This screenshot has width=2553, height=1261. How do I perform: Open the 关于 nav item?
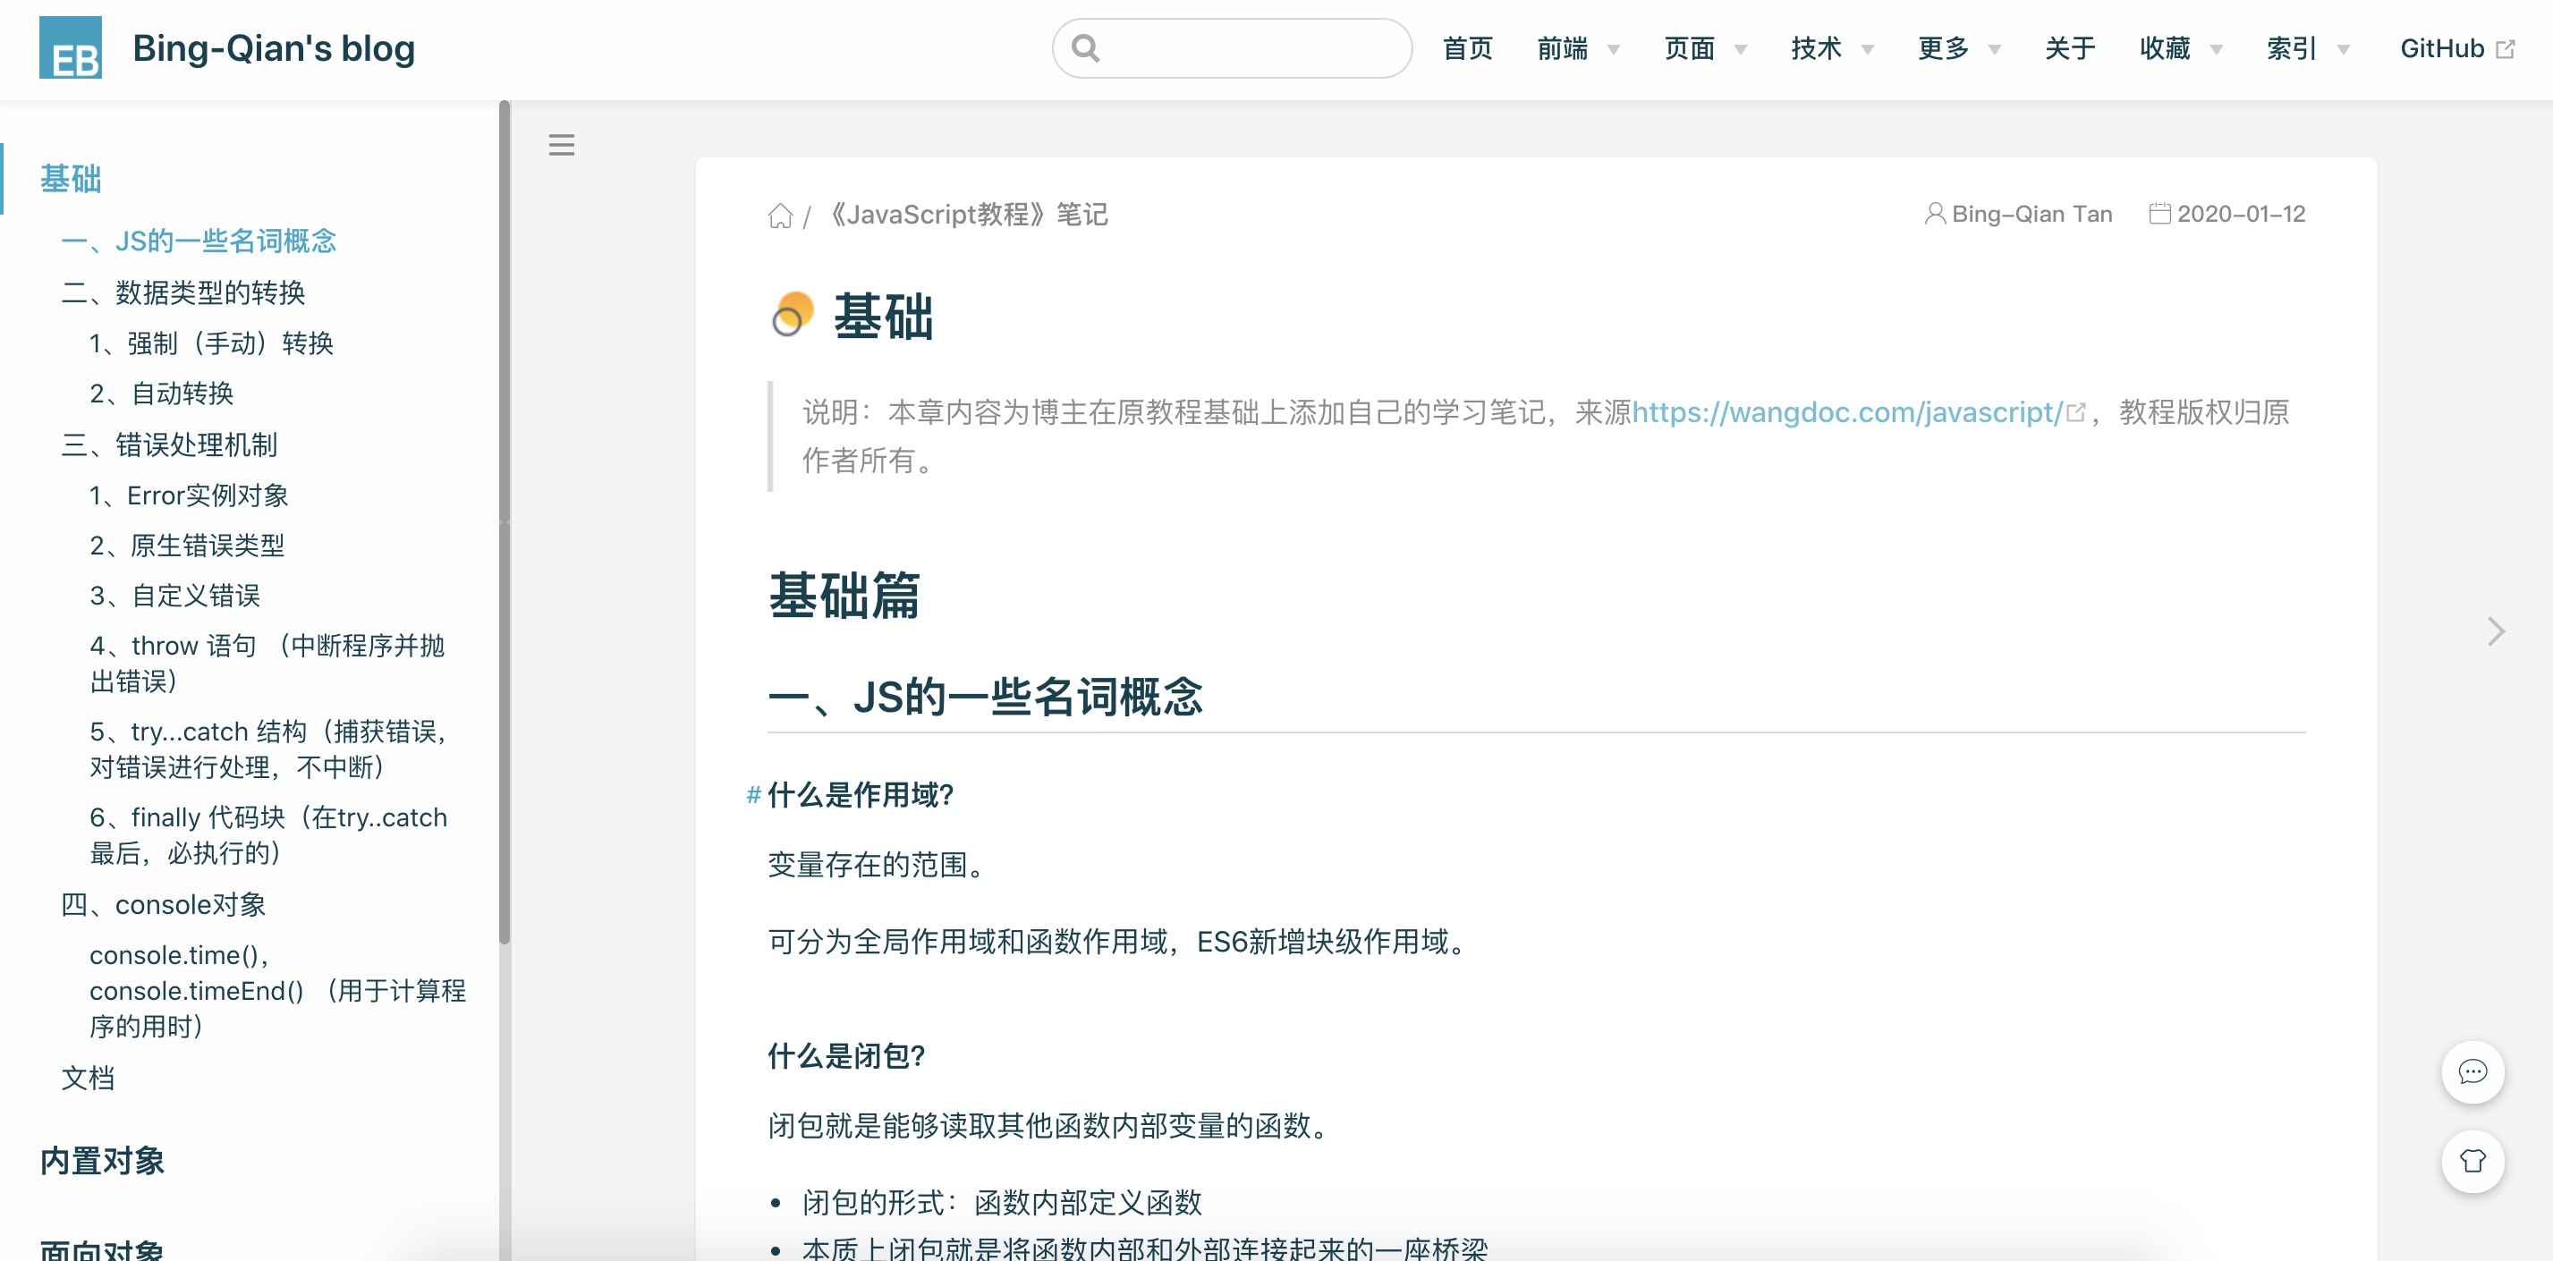[2070, 48]
